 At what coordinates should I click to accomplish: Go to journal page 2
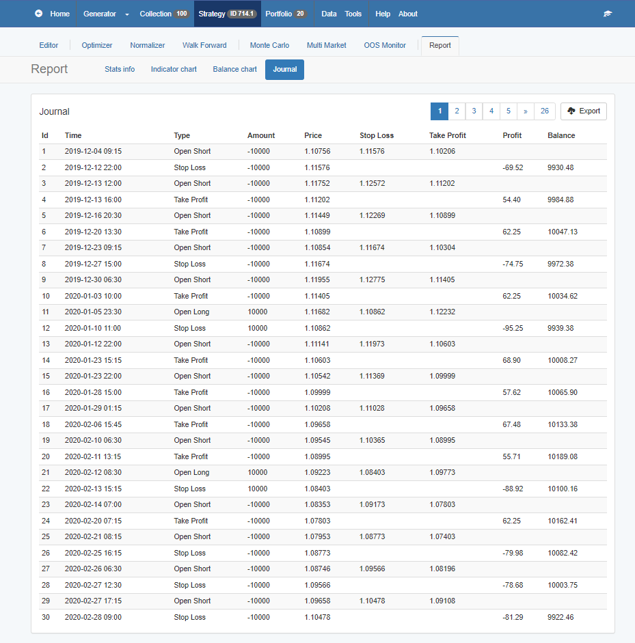click(x=457, y=111)
